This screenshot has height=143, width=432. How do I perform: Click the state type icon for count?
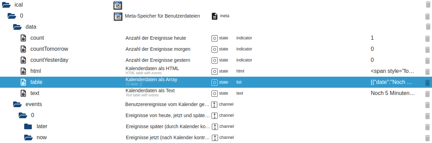(214, 38)
